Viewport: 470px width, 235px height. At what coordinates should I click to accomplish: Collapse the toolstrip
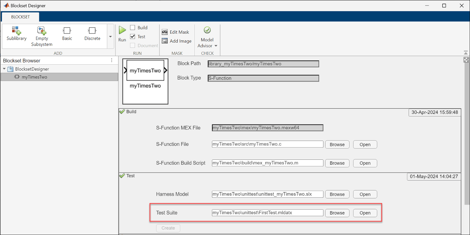click(466, 53)
